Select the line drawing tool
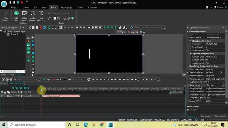The height and width of the screenshot is (128, 228). coord(33,49)
